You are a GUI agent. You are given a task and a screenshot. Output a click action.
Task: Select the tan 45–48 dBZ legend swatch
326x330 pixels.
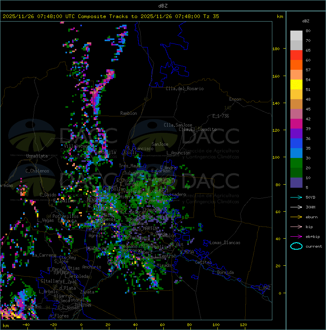[296, 104]
